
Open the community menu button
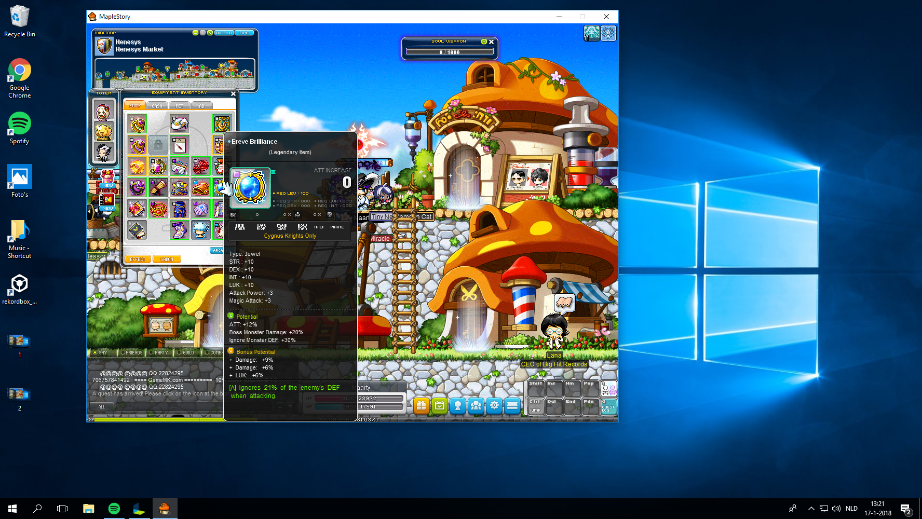(x=476, y=406)
